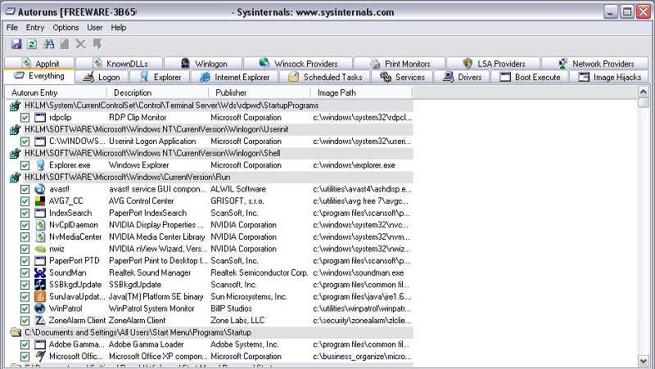Click the PaperPort PTD entry icon

click(x=39, y=261)
